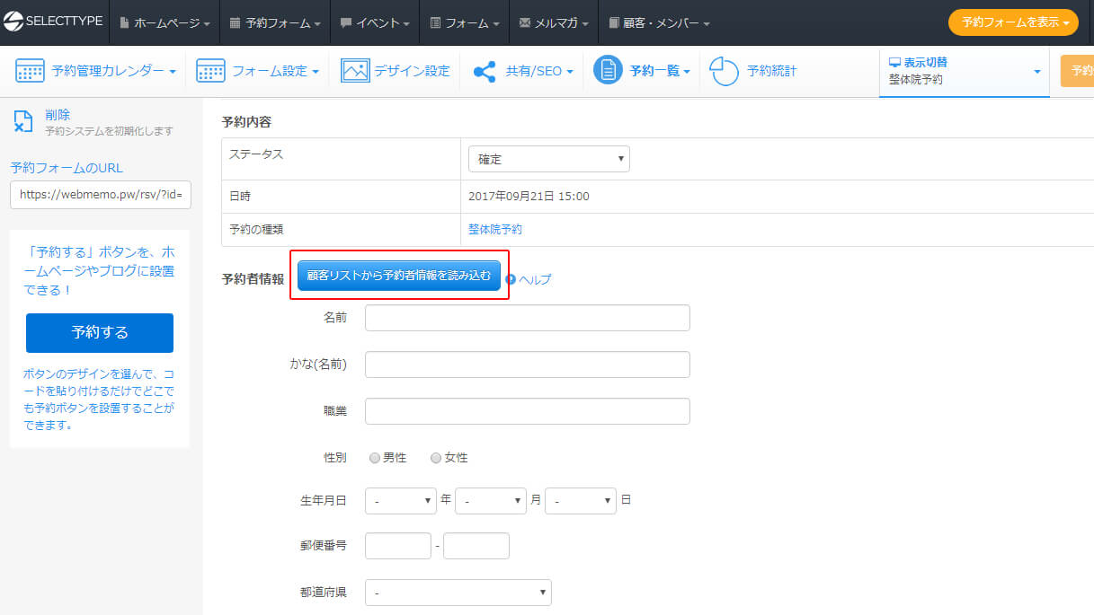
Task: Click the blue 予約する button
Action: 100,332
